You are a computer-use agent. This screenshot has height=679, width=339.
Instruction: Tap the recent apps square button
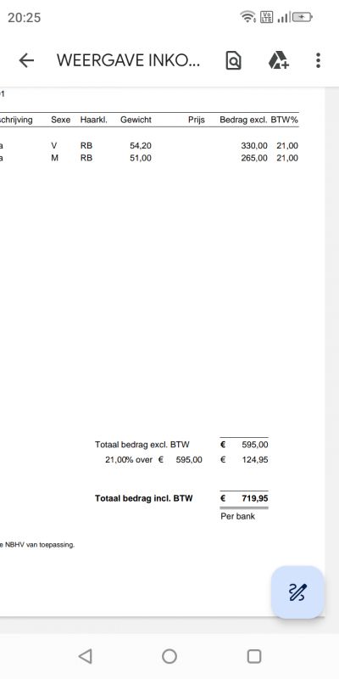tap(253, 656)
